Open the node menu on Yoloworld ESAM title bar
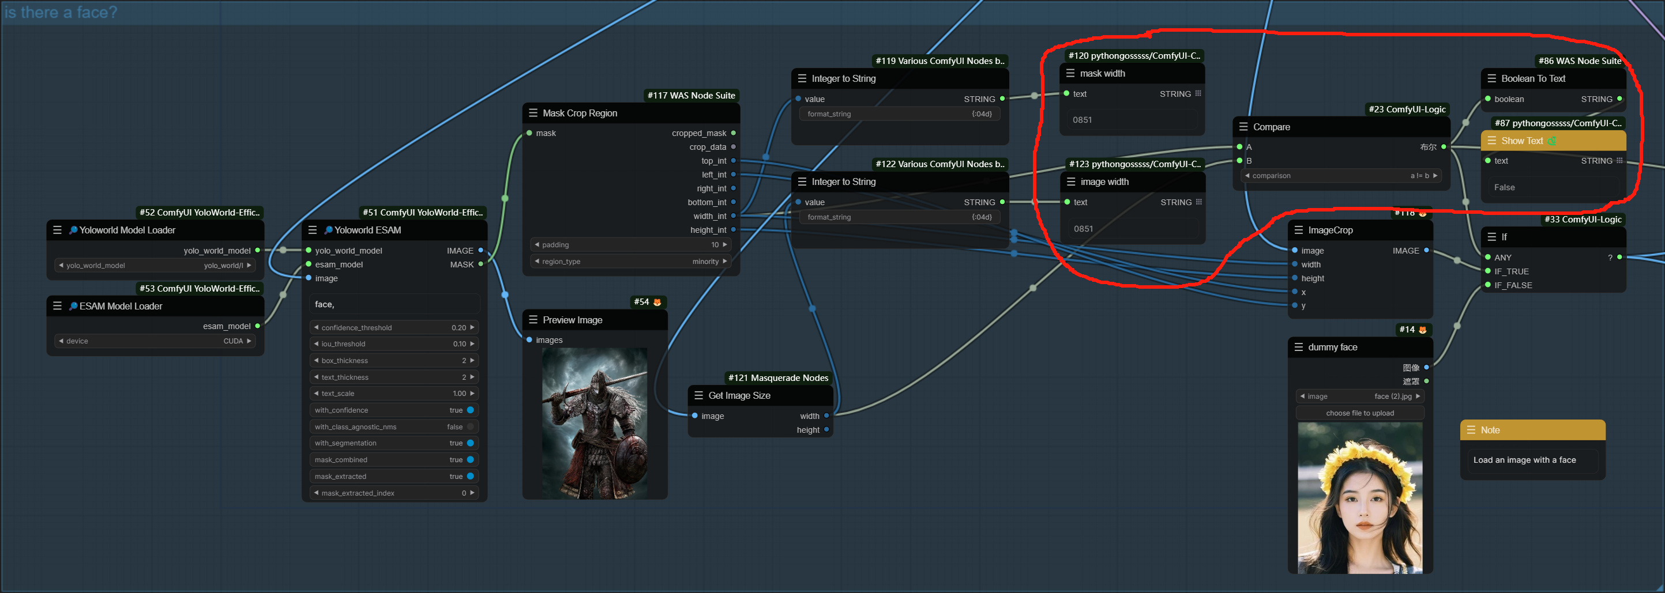Viewport: 1665px width, 593px height. tap(313, 230)
